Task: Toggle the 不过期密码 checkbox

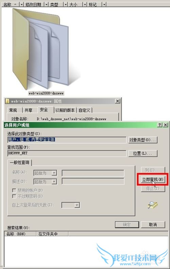Action: click(x=14, y=196)
